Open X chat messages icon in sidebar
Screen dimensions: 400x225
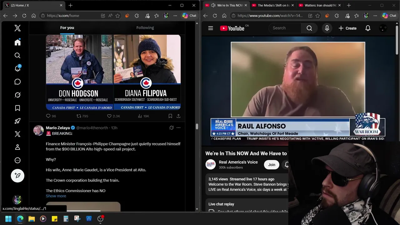[x=17, y=82]
